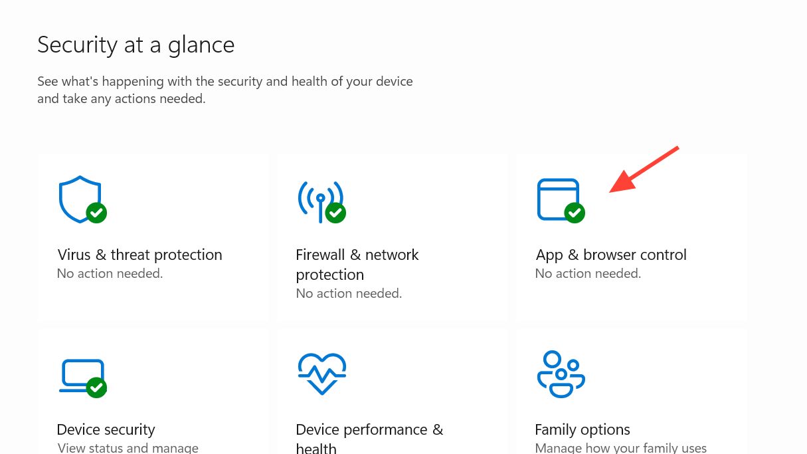Click green checkmark on App & browser icon

point(575,213)
